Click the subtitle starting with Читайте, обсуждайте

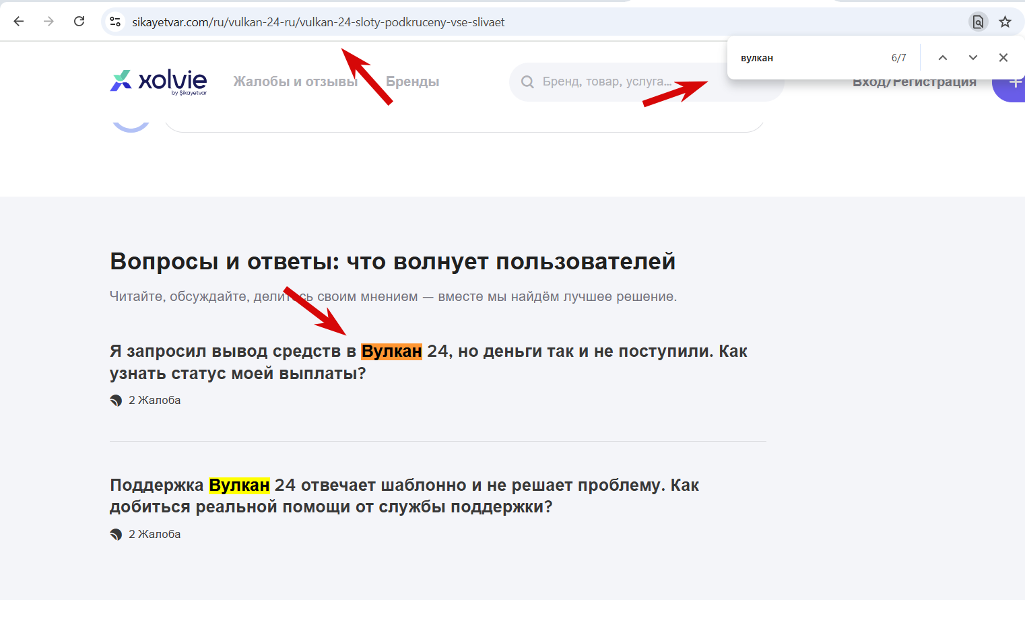393,296
